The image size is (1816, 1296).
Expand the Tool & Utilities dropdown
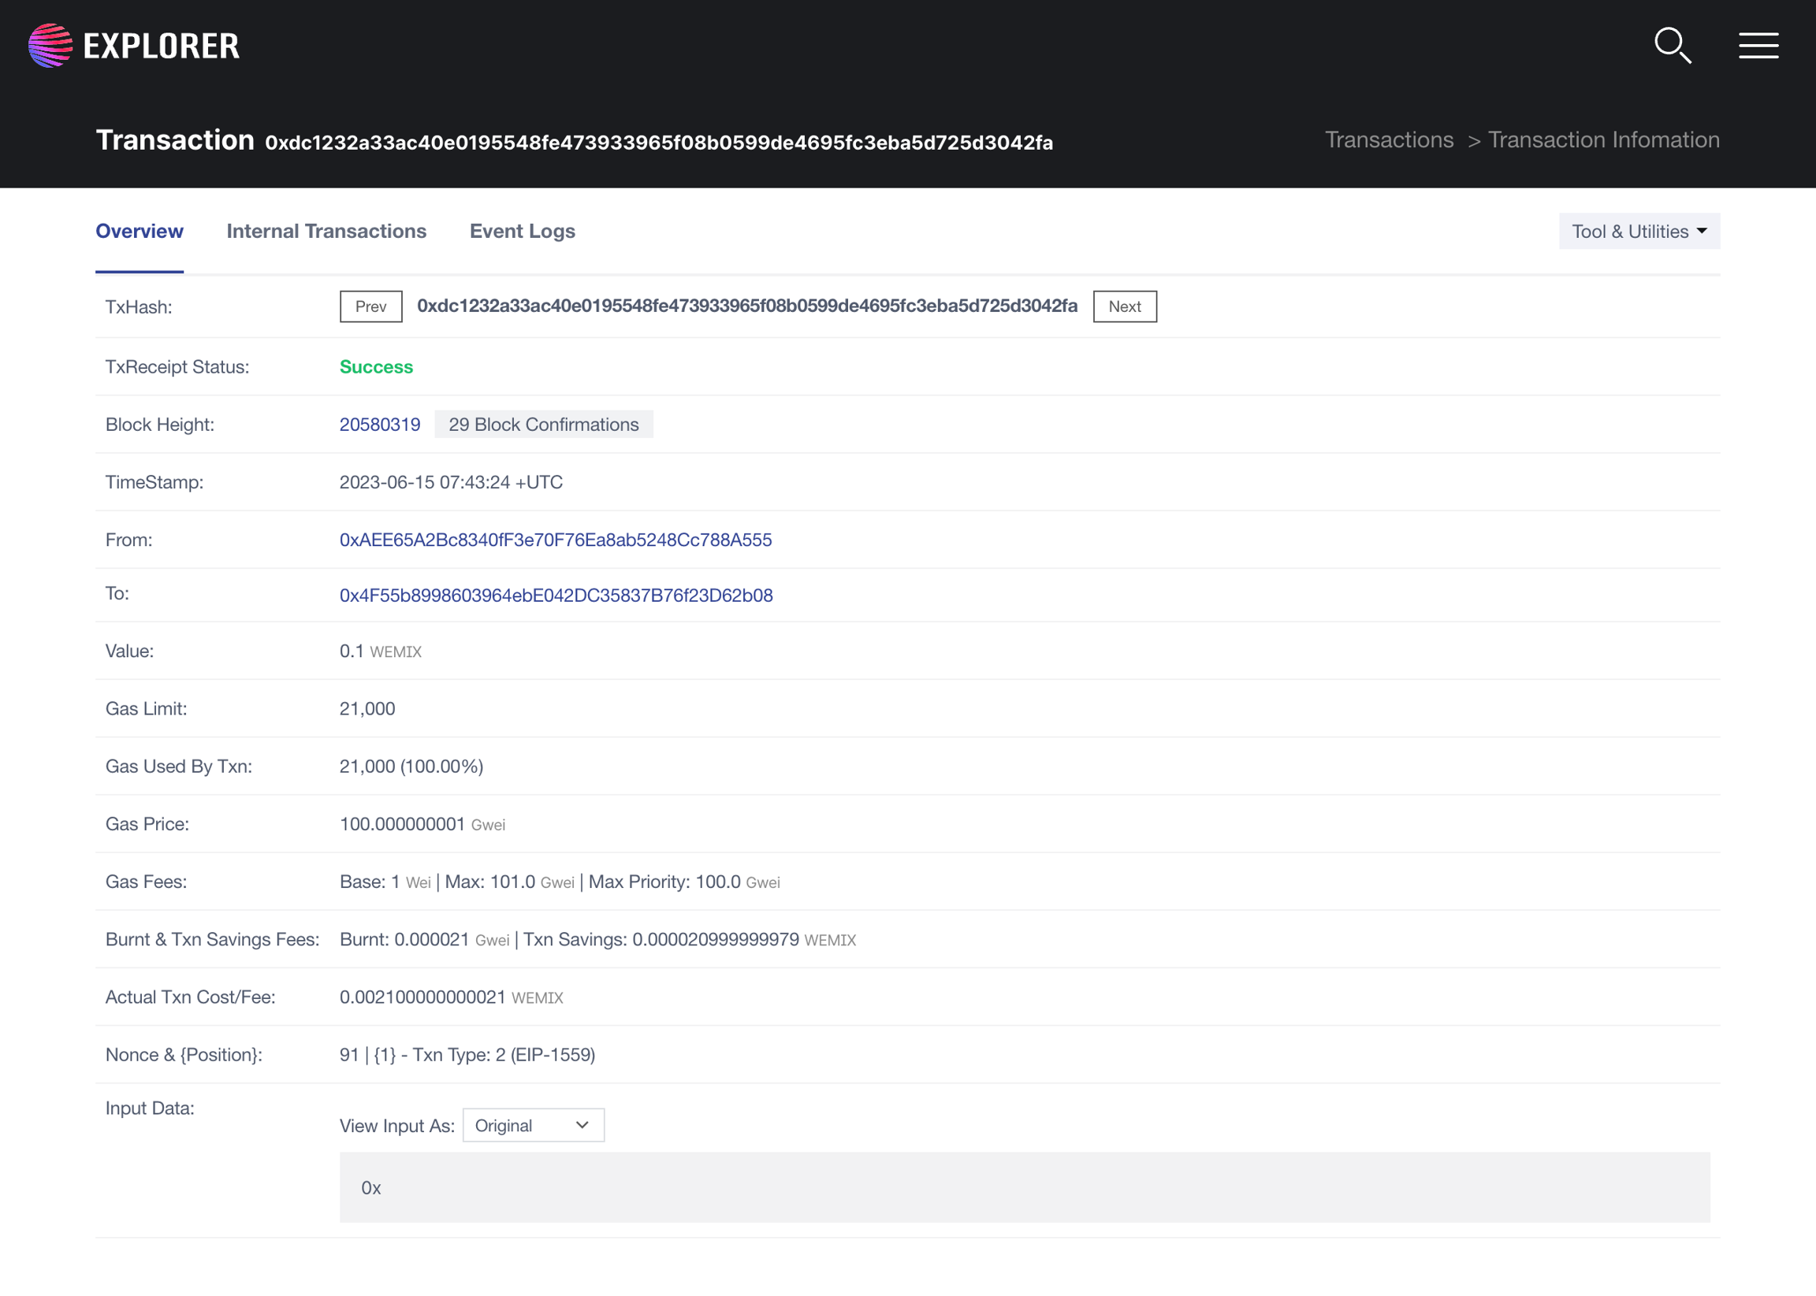[x=1639, y=232]
